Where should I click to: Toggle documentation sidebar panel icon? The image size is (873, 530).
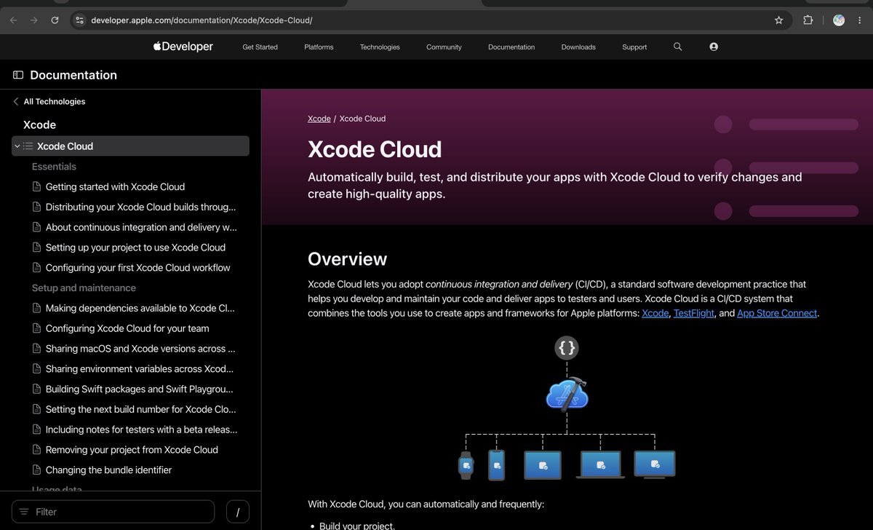(18, 75)
